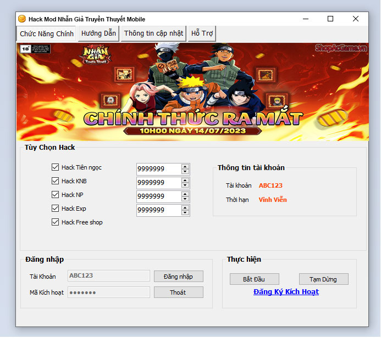The height and width of the screenshot is (338, 381).
Task: Click the gold coin app icon in title bar
Action: 22,19
